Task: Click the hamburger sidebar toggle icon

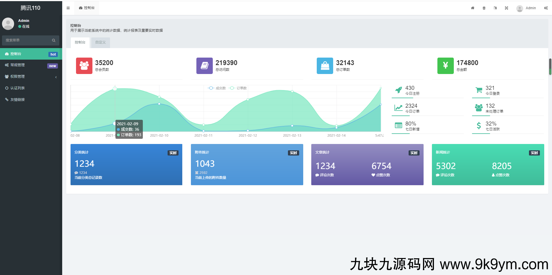Action: point(68,8)
